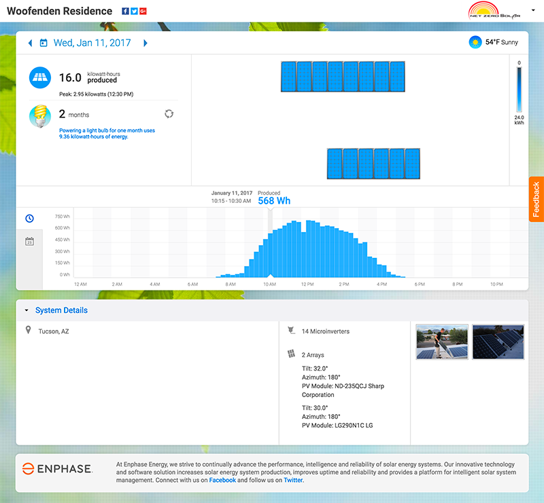The width and height of the screenshot is (544, 503).
Task: Open the Net Zero Solar logo
Action: (494, 10)
